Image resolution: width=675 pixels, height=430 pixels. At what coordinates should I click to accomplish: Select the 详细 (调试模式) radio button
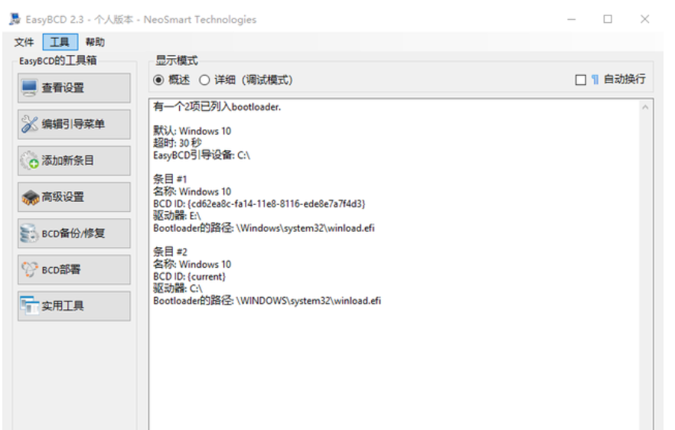point(204,80)
